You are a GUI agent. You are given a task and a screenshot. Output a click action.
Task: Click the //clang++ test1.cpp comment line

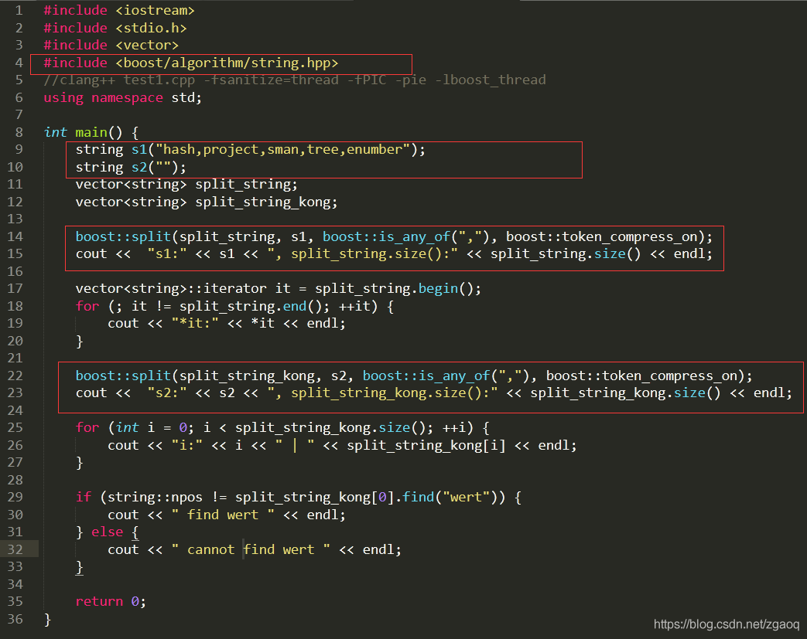(295, 80)
